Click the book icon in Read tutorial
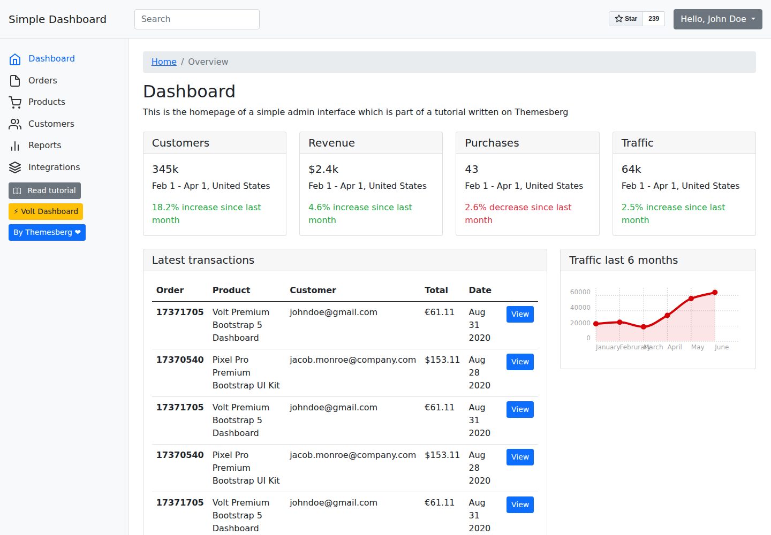The width and height of the screenshot is (771, 535). [17, 191]
